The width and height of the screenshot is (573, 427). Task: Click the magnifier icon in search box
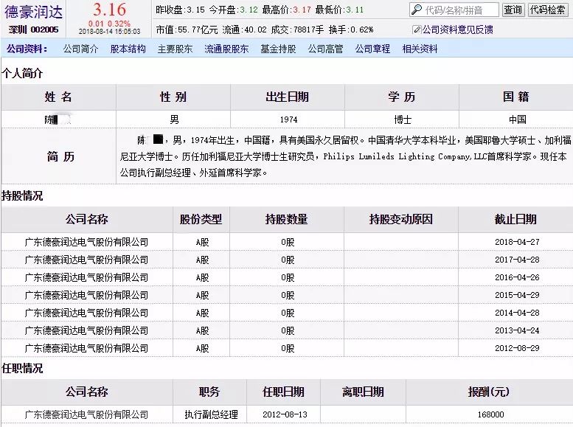417,10
